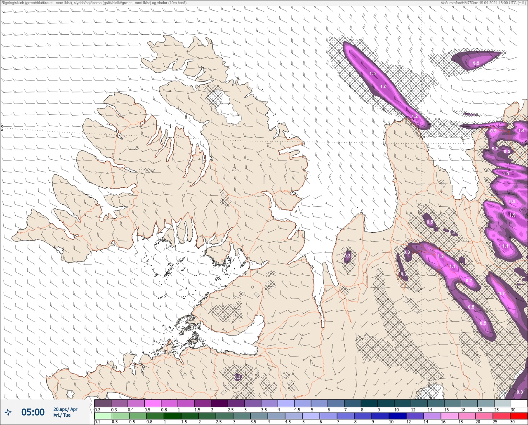Image resolution: width=528 pixels, height=425 pixels.
Task: Select the pale pink 16 swatch in the rain legend
Action: click(449, 416)
